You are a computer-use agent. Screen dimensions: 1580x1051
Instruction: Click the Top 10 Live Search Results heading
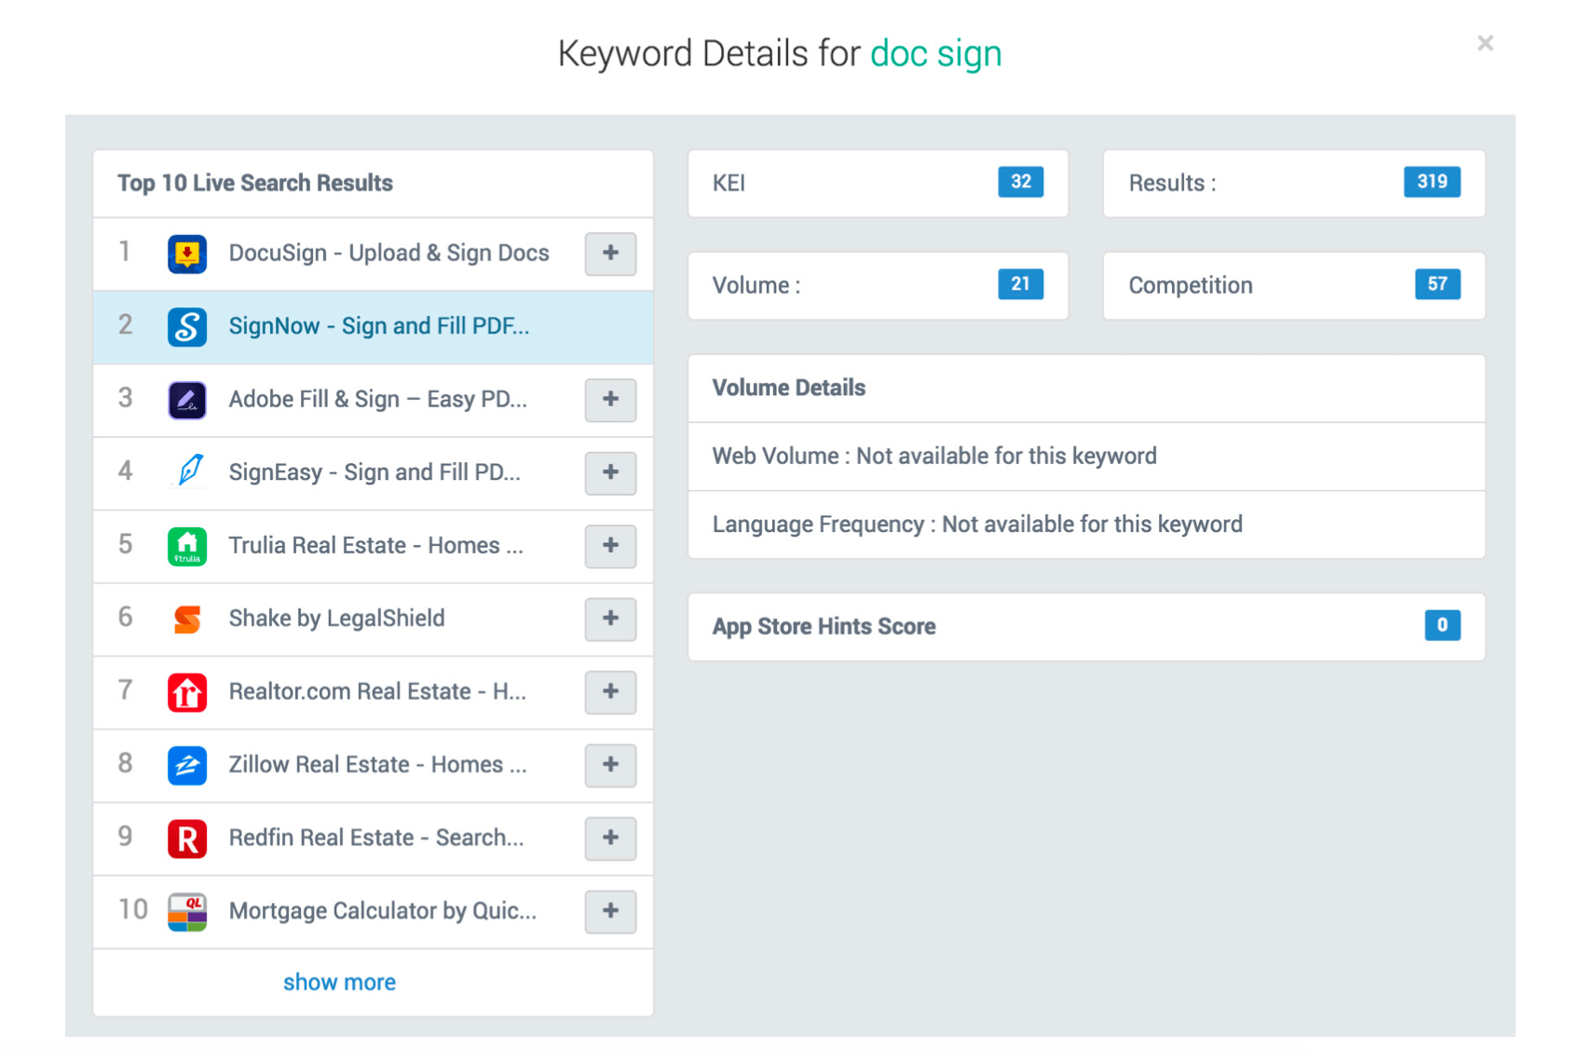click(x=255, y=184)
